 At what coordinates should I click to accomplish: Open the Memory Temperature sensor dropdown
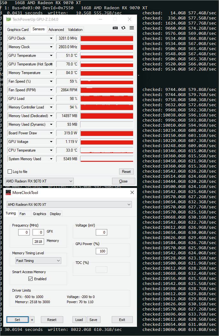[51, 73]
